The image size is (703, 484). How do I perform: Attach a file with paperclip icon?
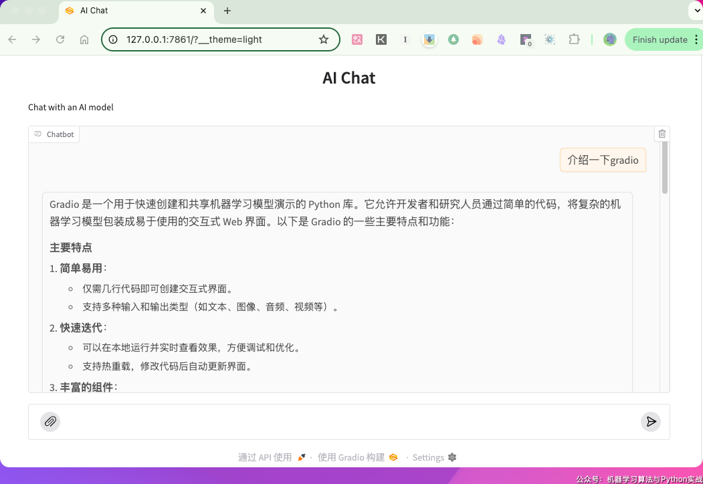click(50, 422)
